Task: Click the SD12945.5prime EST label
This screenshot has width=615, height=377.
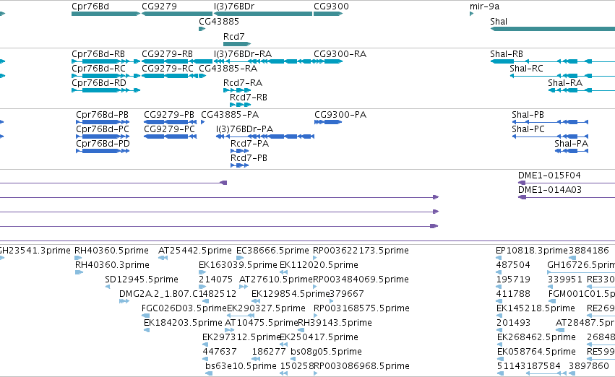Action: coord(142,279)
